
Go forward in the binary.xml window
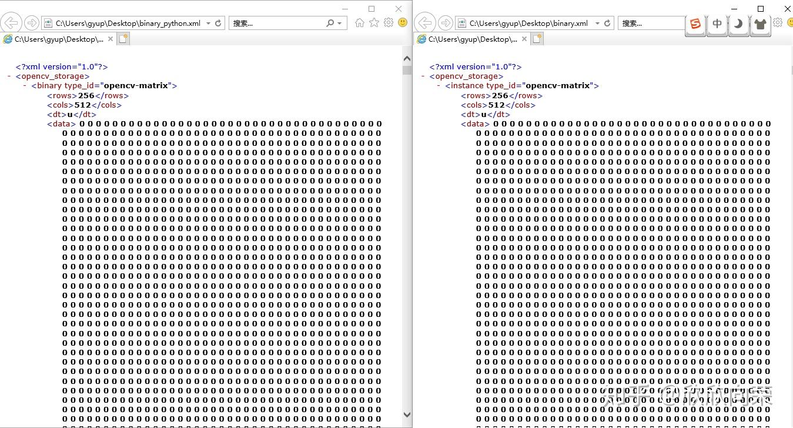[x=446, y=23]
